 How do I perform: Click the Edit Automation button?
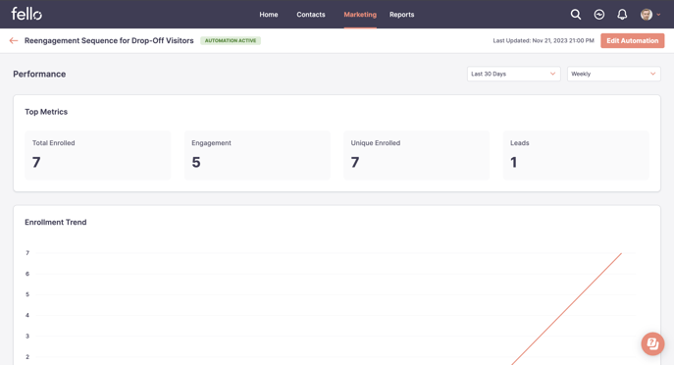pos(633,41)
